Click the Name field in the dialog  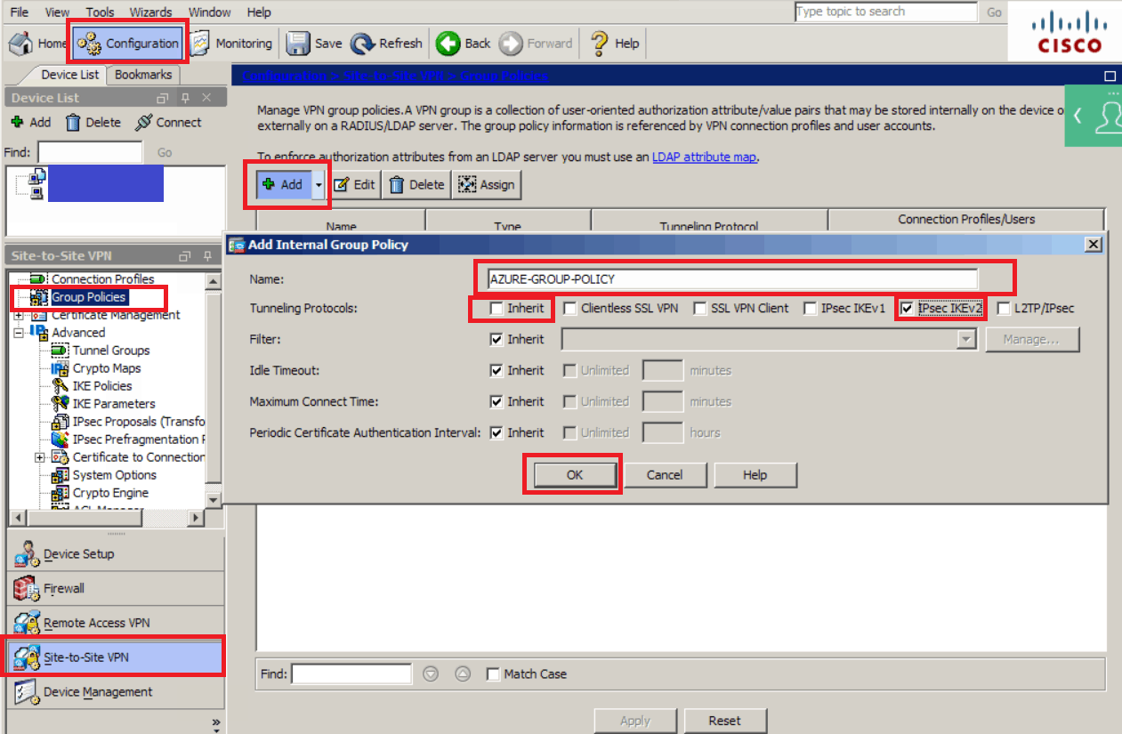732,279
